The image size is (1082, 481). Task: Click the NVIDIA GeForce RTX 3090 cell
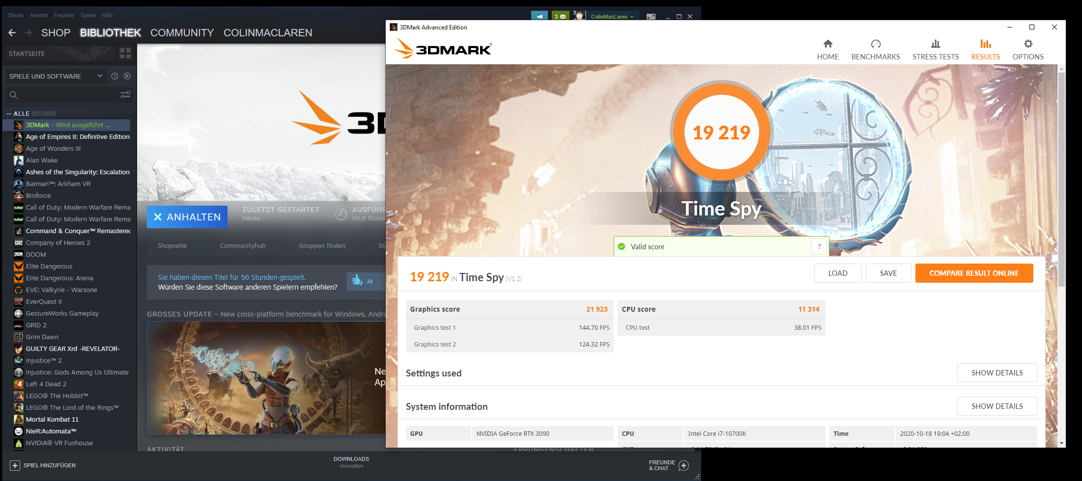542,434
